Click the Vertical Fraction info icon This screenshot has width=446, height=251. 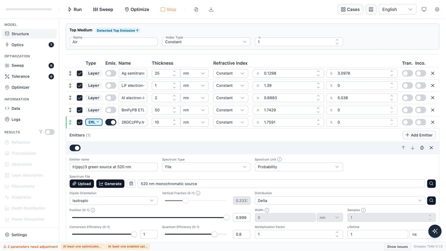click(198, 193)
